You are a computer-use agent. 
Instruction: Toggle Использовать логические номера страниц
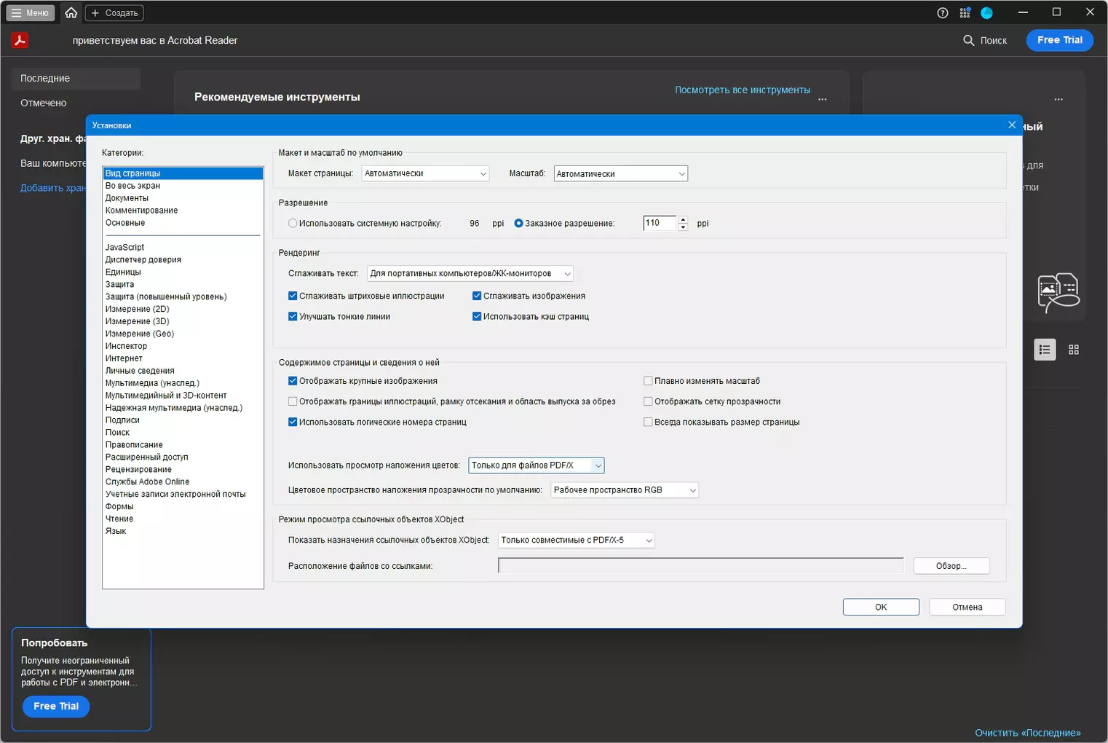(293, 422)
